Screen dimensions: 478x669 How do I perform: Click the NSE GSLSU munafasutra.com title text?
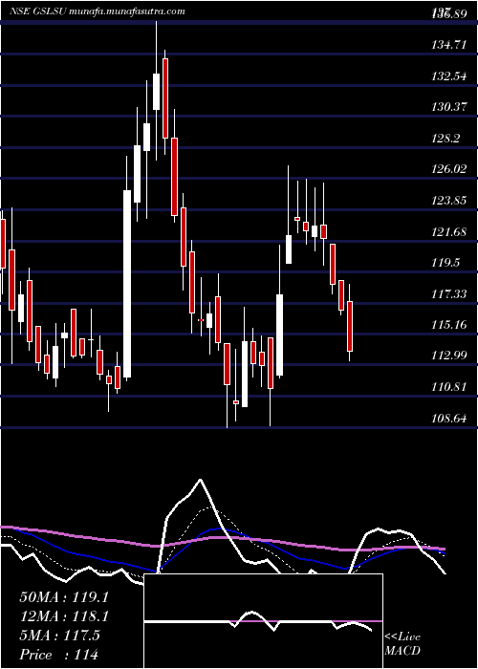coord(98,11)
